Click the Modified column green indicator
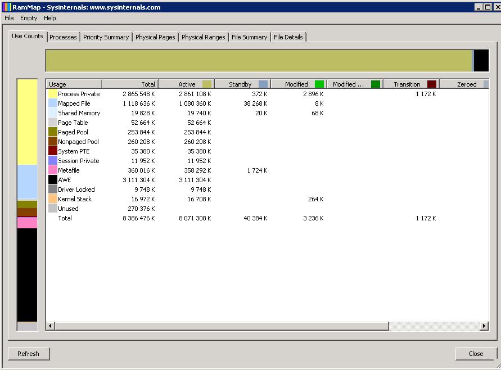 coord(319,84)
